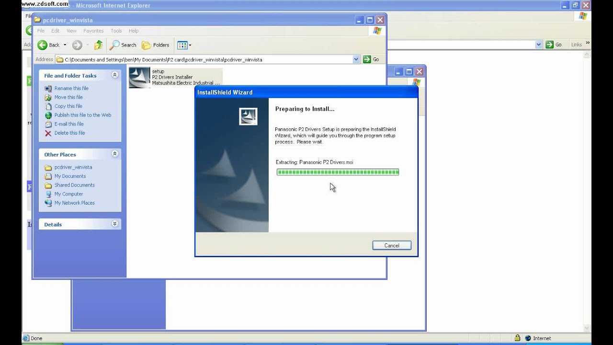Expand the address bar path dropdown

(356, 59)
